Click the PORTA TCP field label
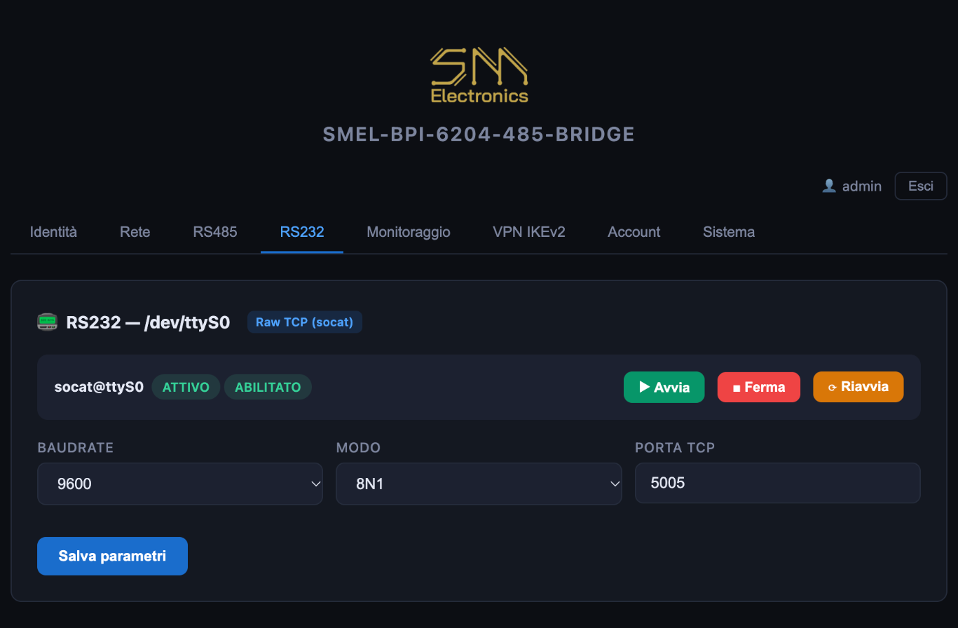 675,448
